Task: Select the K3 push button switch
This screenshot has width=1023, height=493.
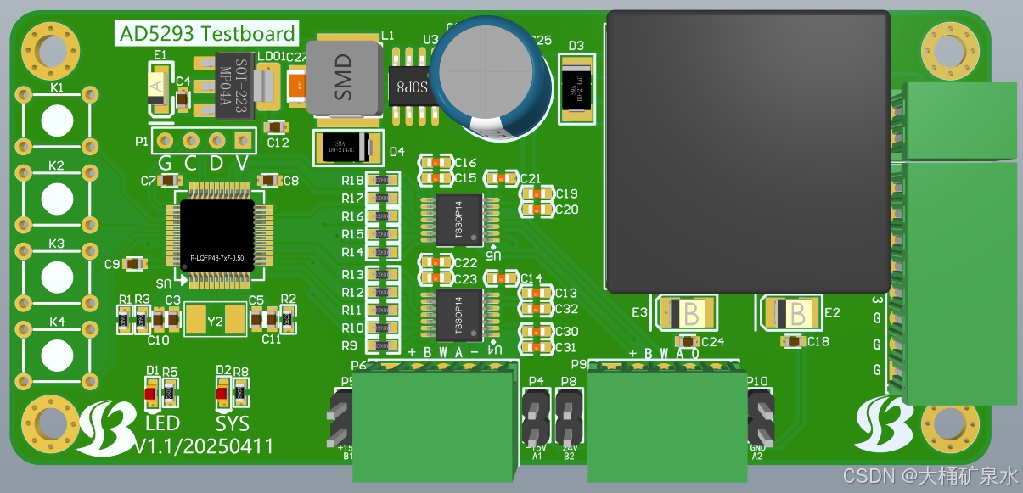Action: click(x=57, y=276)
